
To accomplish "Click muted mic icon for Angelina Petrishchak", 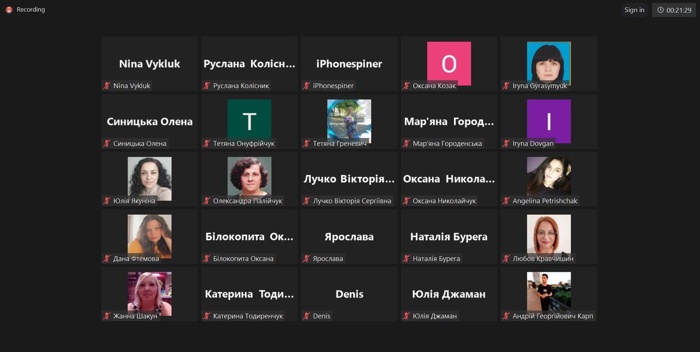I will [x=506, y=201].
